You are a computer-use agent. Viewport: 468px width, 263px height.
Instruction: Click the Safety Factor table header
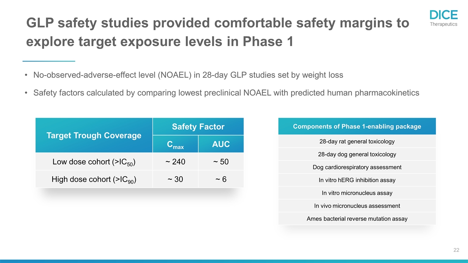click(198, 127)
